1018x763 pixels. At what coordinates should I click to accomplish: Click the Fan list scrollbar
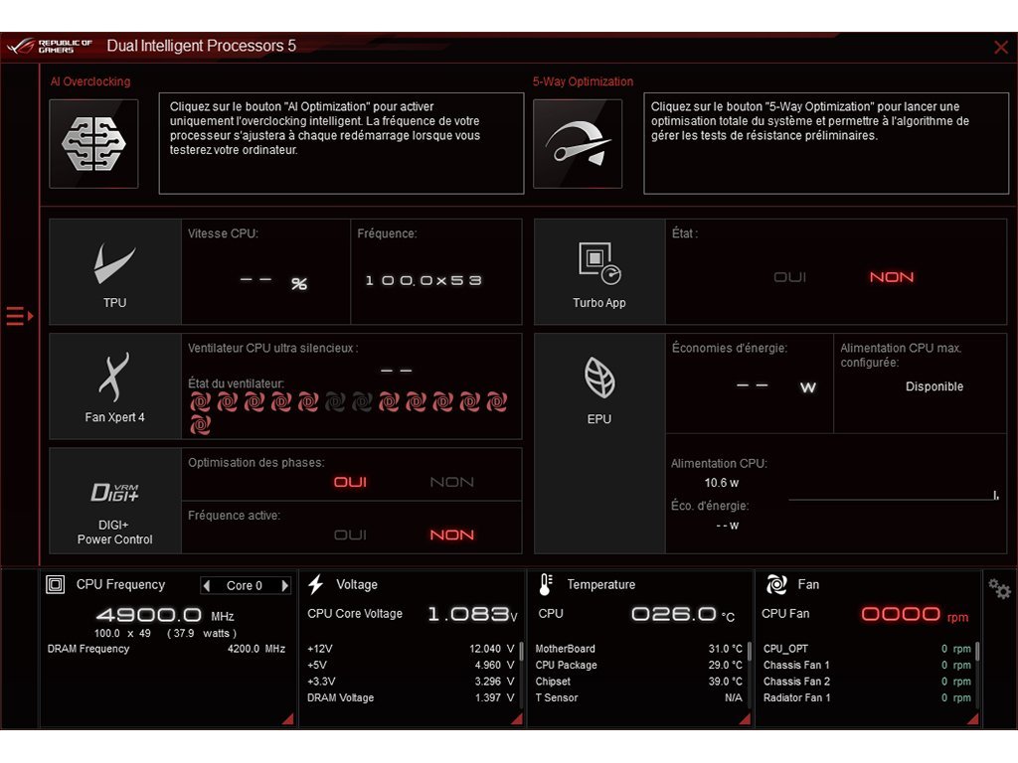(977, 652)
